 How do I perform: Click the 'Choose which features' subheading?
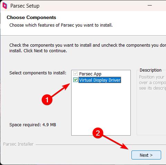tap(61, 25)
